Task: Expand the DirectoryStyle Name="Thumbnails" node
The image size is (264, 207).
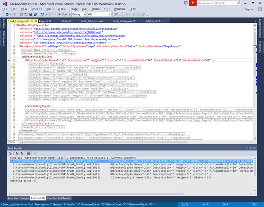Action: click(x=14, y=113)
